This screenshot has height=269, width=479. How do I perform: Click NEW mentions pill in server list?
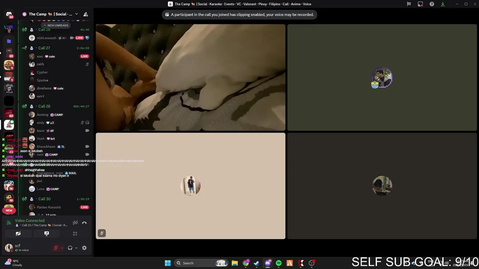(x=9, y=210)
